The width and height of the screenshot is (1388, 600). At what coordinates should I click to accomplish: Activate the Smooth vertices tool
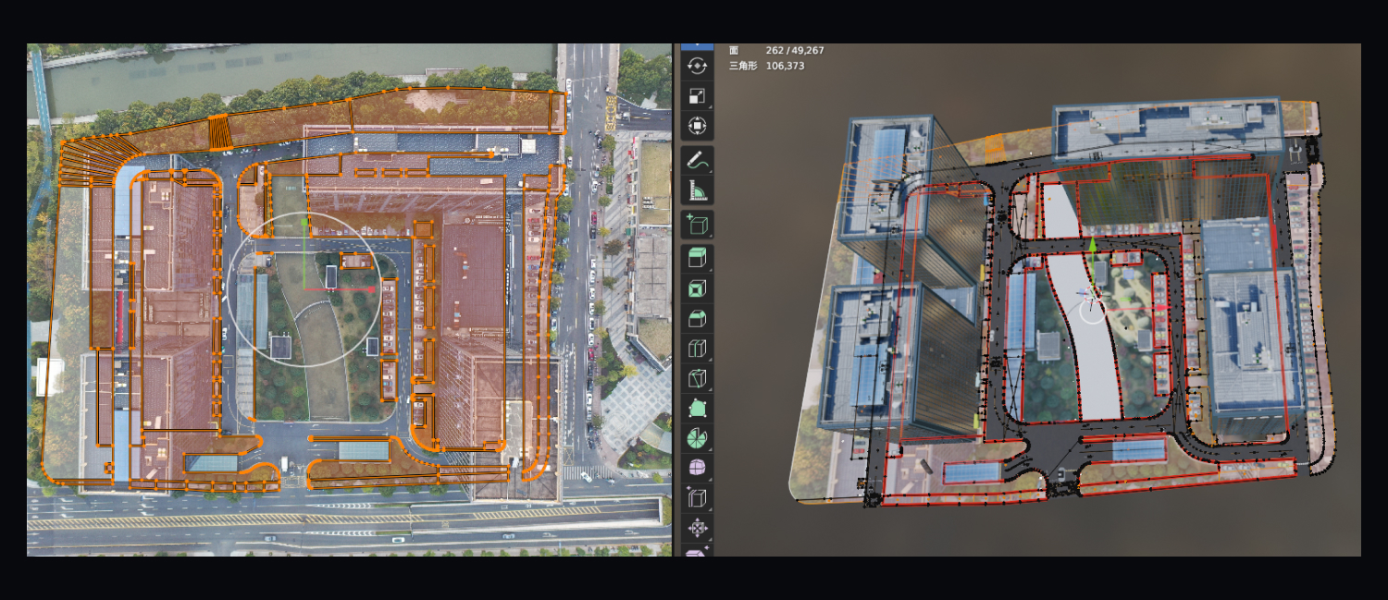tap(697, 468)
